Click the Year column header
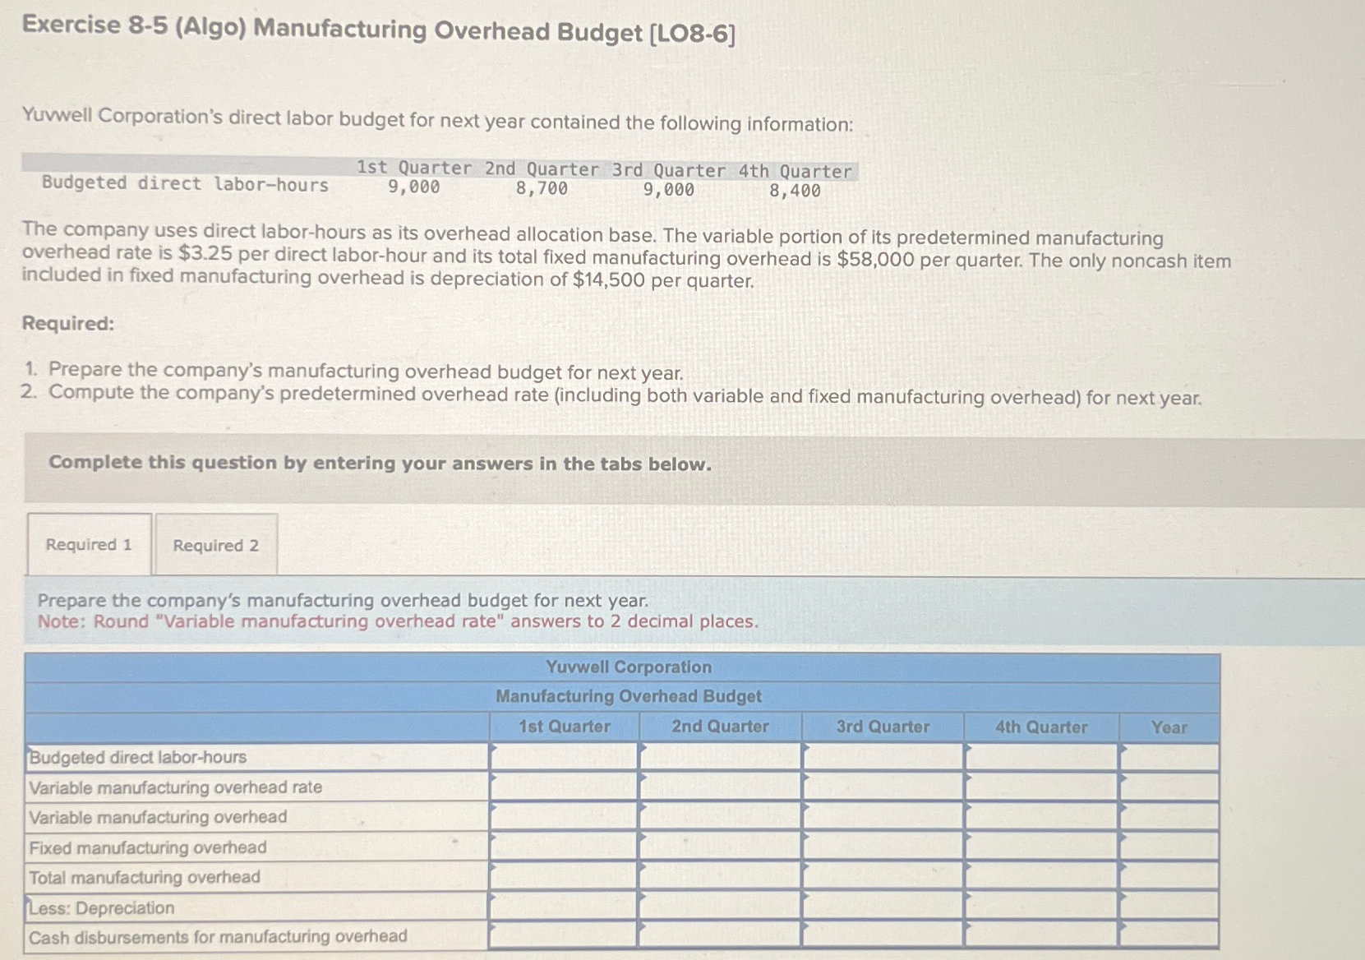This screenshot has height=960, width=1365. point(1169,727)
